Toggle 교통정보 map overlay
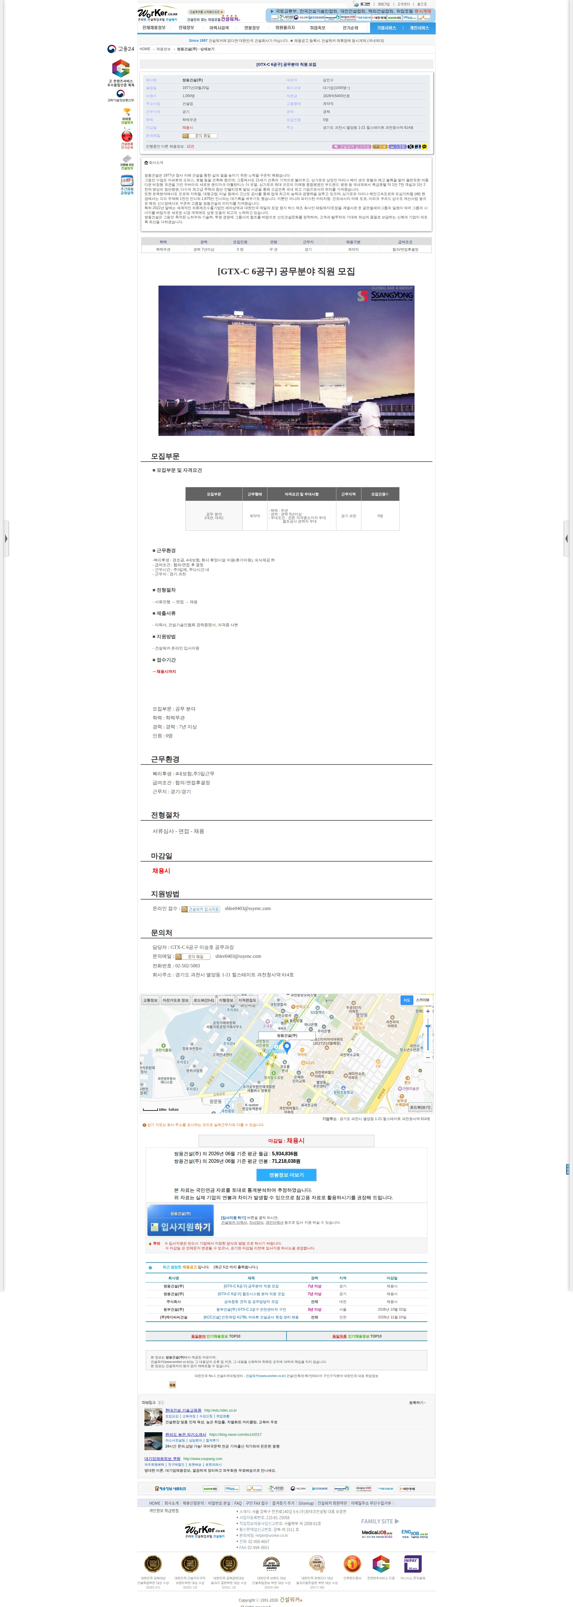Screen dimensions: 573x1607 (x=150, y=1001)
